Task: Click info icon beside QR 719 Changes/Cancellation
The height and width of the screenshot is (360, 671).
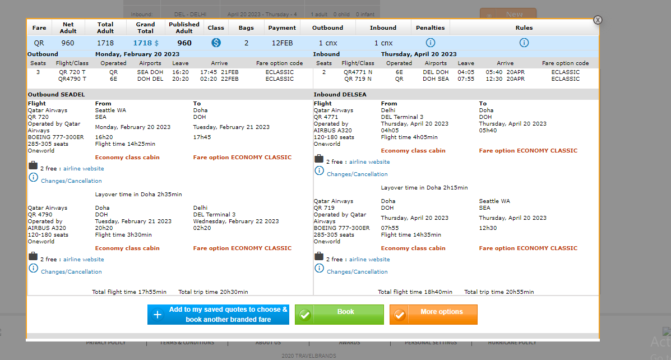Action: coord(319,268)
